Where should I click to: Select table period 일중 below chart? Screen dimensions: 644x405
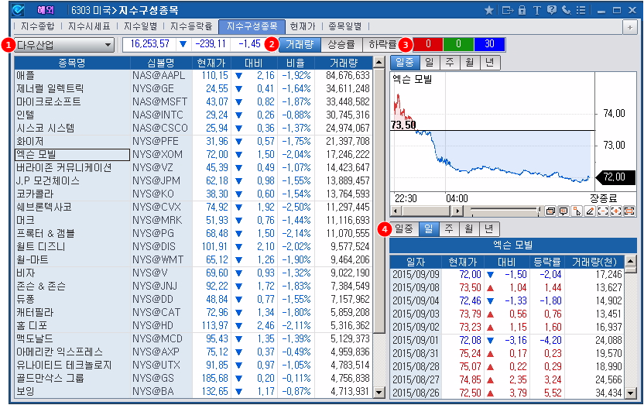coord(404,228)
